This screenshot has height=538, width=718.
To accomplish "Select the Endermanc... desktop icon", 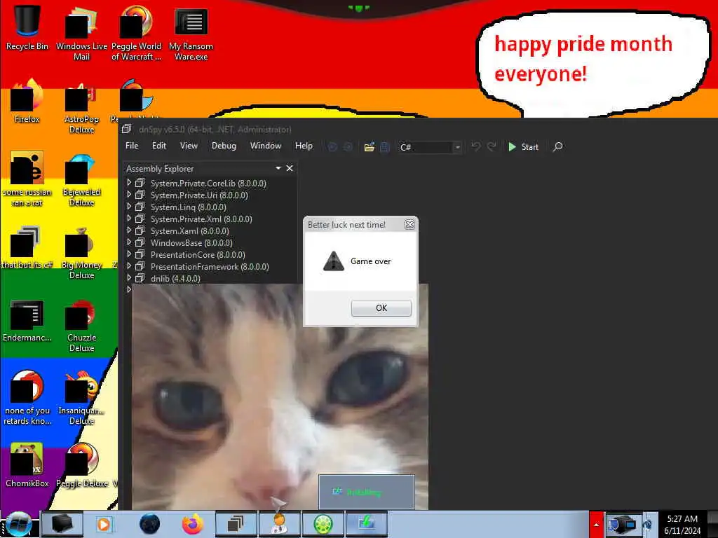I will (x=27, y=320).
